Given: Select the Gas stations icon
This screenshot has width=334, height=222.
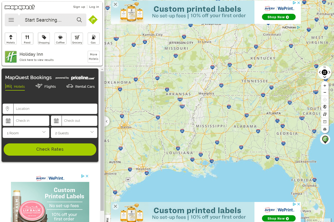Looking at the screenshot, I should pyautogui.click(x=93, y=39).
